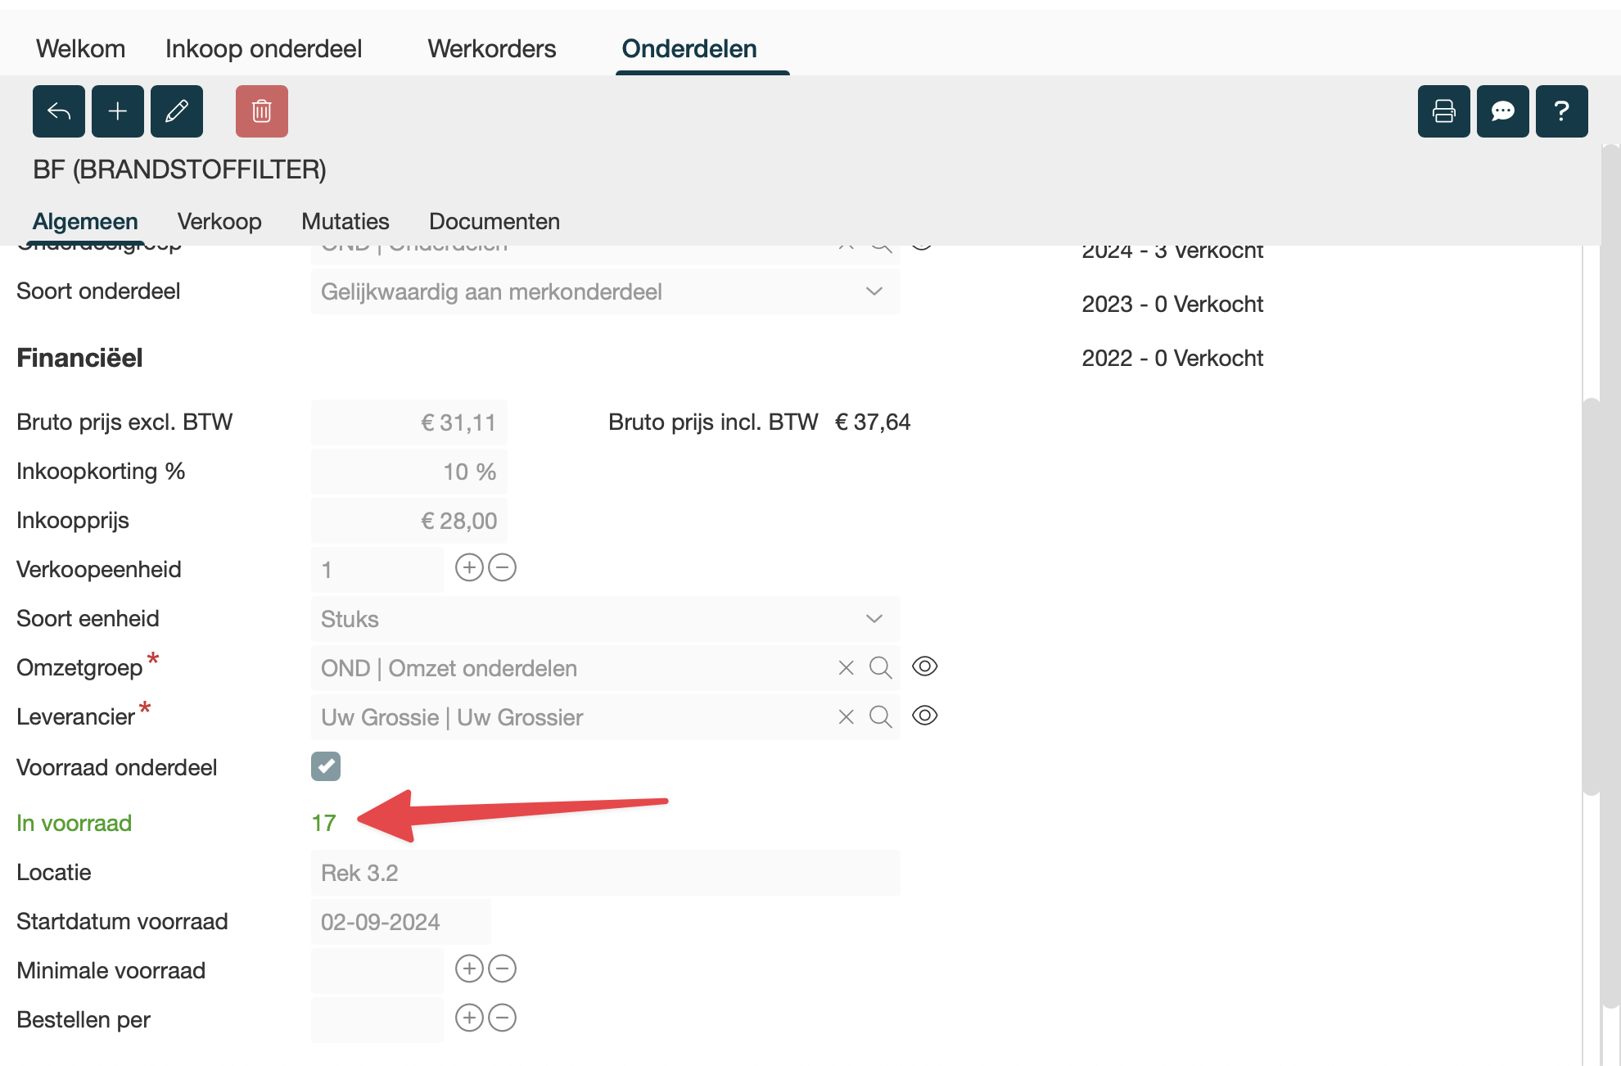1621x1066 pixels.
Task: Click the question mark help button
Action: tap(1562, 111)
